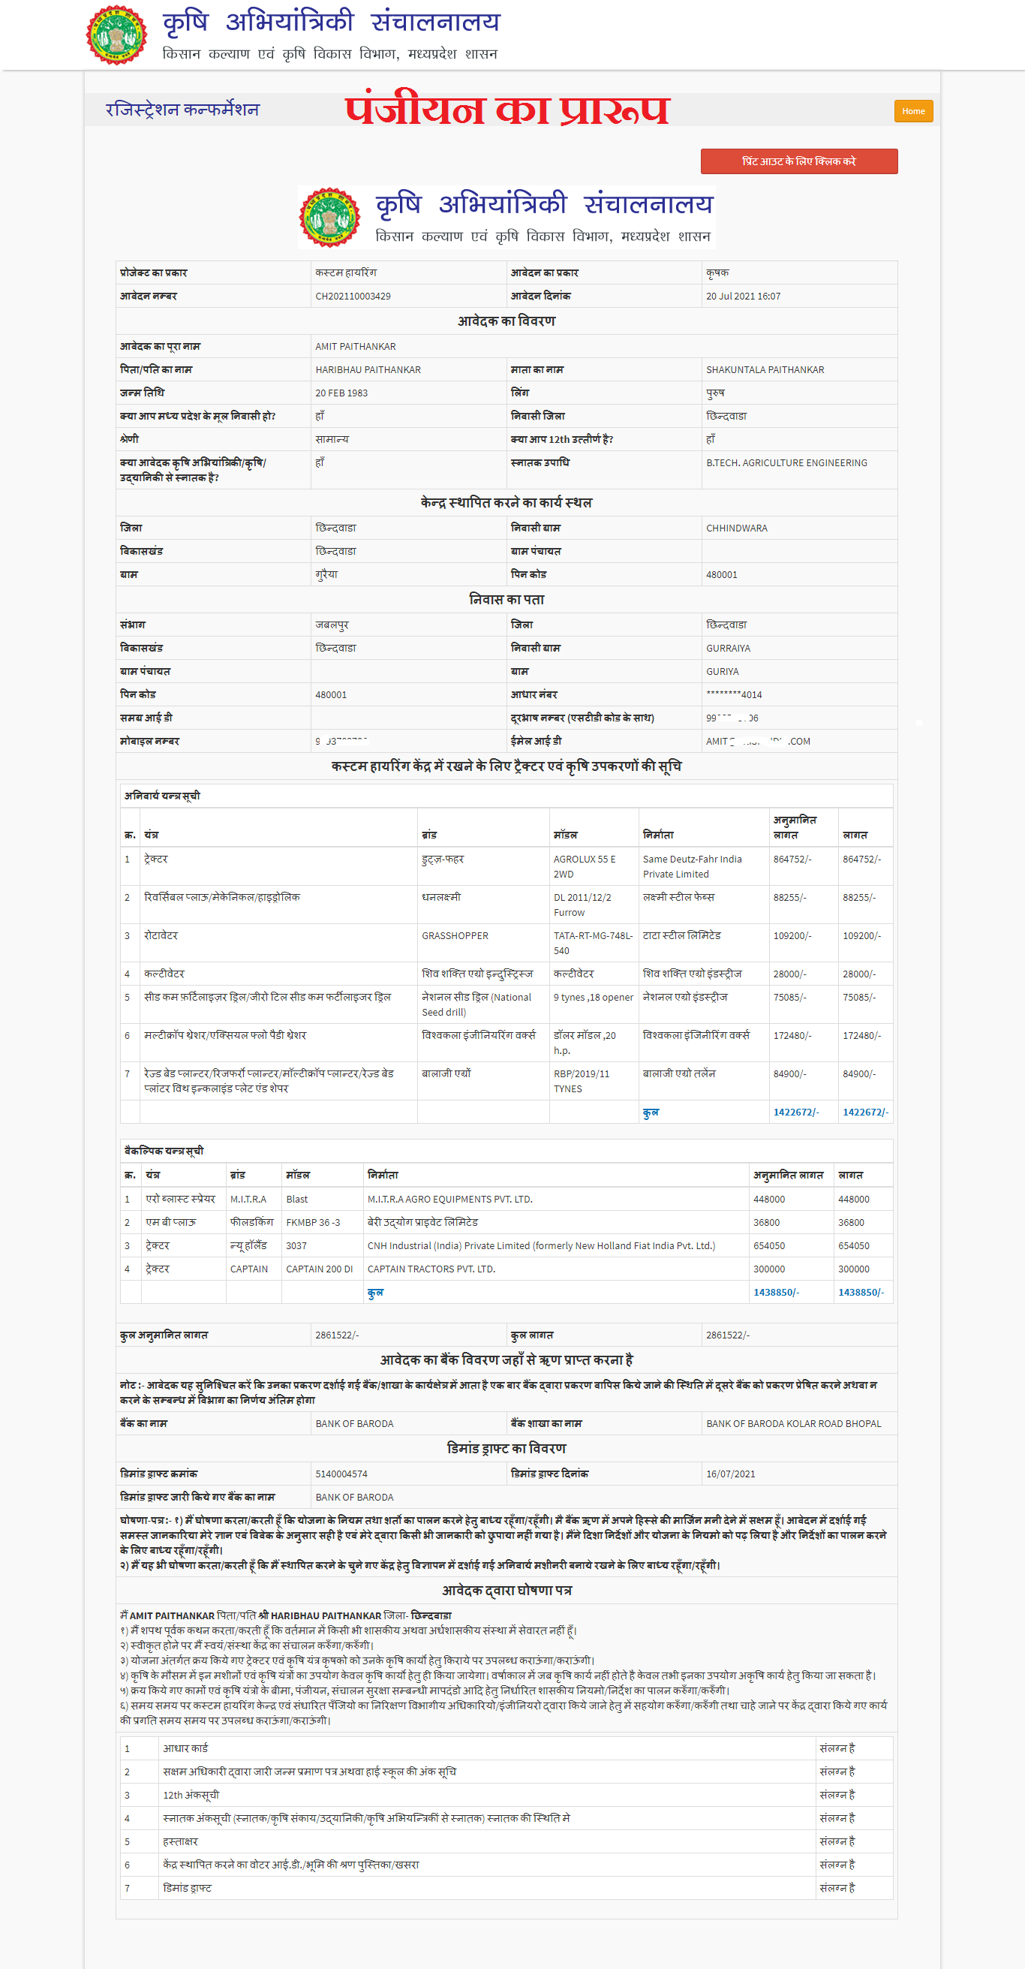This screenshot has width=1025, height=1969.
Task: Click manufacturer 'CAPTAIN TRACTORS PVT. LTD.'
Action: point(431,1269)
